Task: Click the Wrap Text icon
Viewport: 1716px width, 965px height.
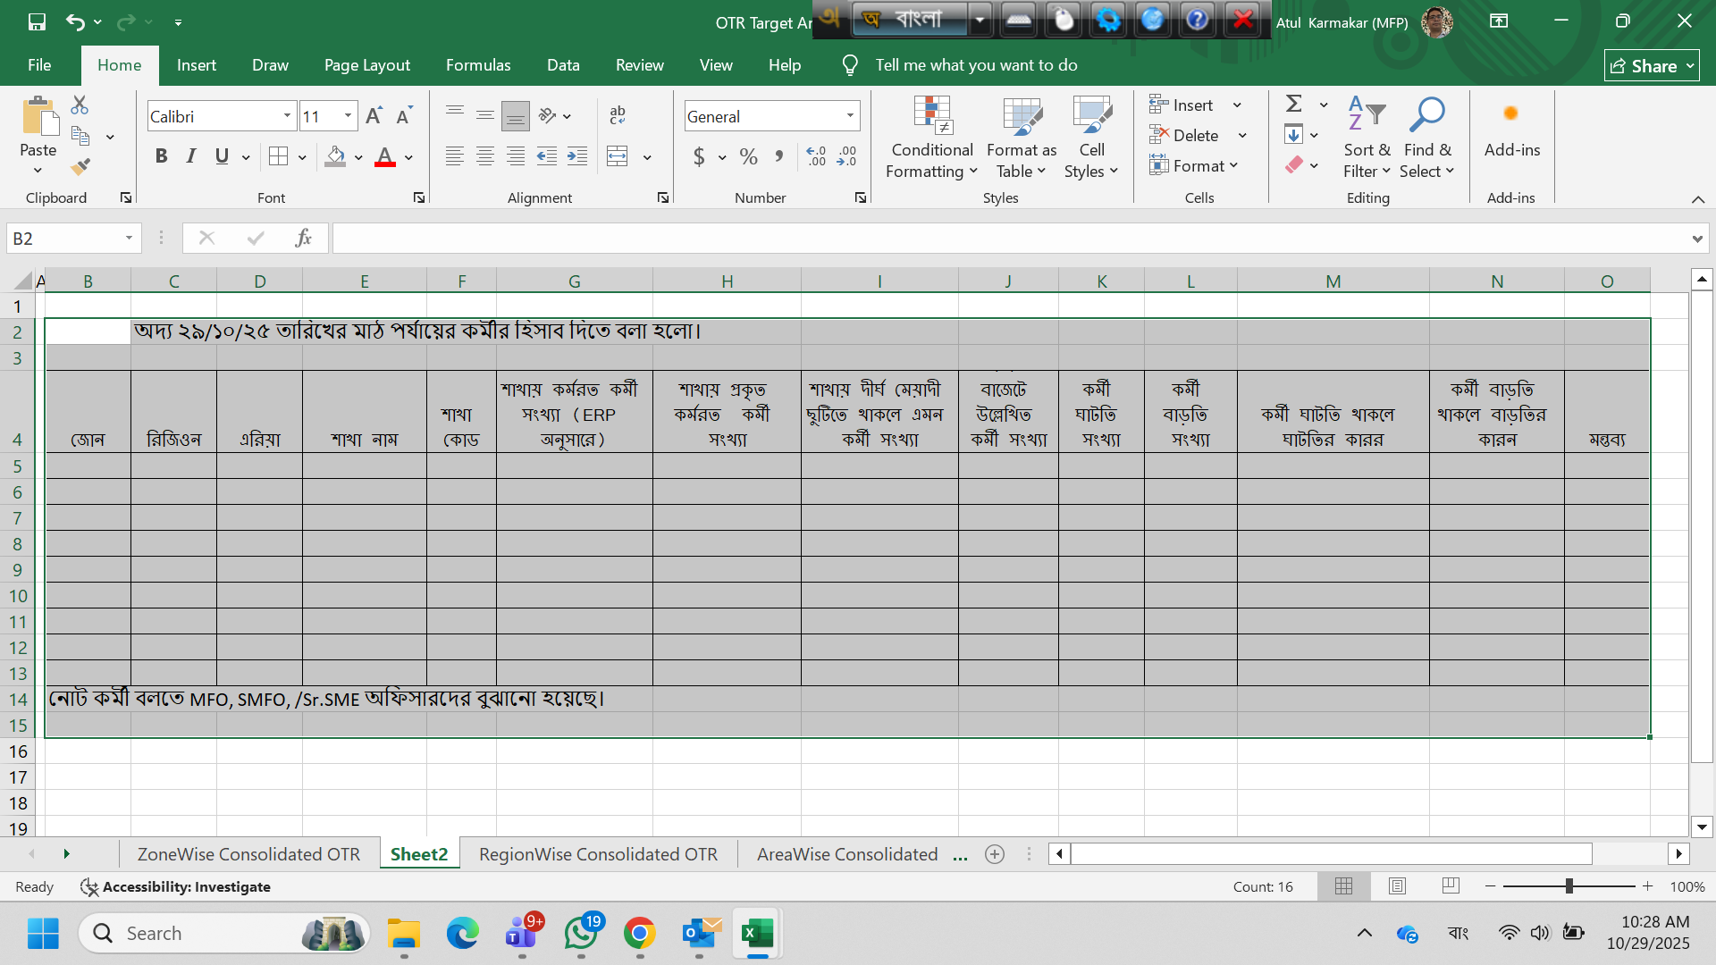Action: click(x=618, y=115)
